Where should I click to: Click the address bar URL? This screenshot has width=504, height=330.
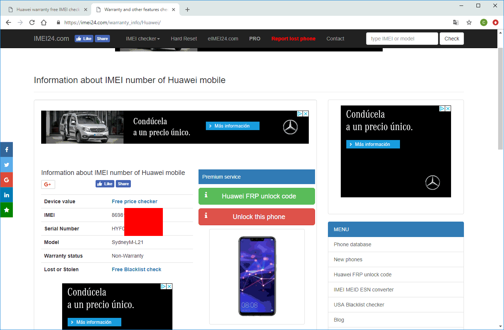click(x=112, y=22)
